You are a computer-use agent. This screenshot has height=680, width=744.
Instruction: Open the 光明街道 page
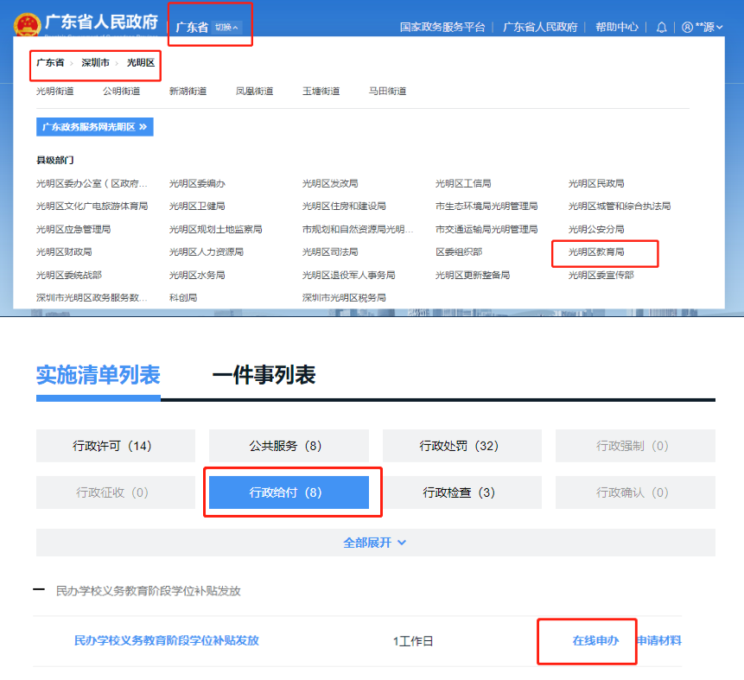[x=55, y=90]
